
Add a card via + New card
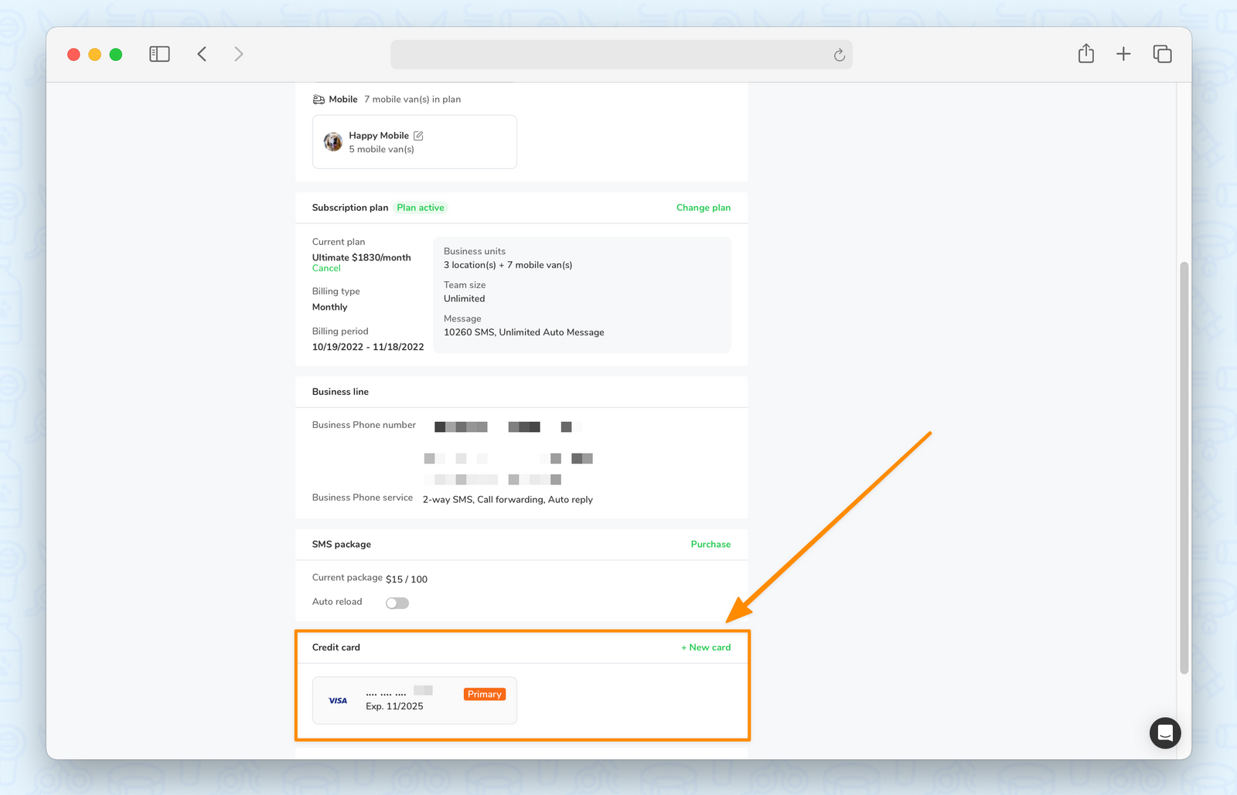[705, 647]
